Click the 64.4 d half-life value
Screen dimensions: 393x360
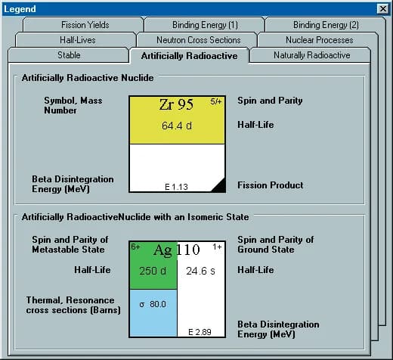click(177, 126)
